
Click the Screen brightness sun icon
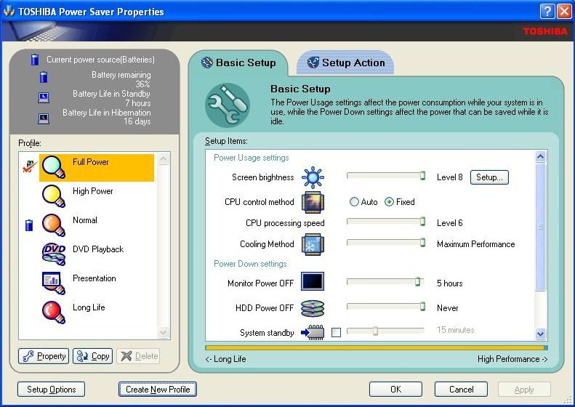313,177
